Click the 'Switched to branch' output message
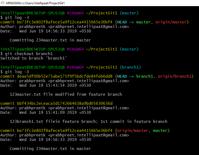The height and width of the screenshot is (155, 199). click(x=33, y=58)
